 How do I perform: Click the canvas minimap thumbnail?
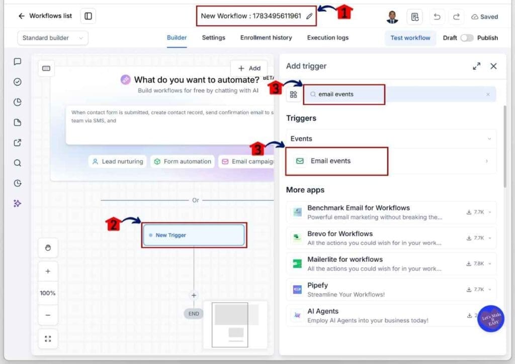[235, 325]
